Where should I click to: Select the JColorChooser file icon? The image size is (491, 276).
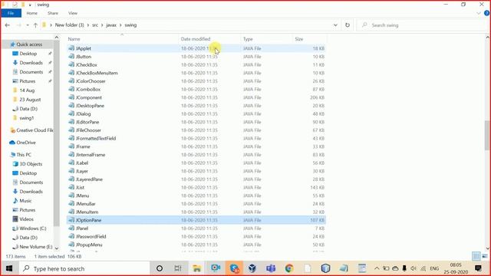(x=71, y=80)
